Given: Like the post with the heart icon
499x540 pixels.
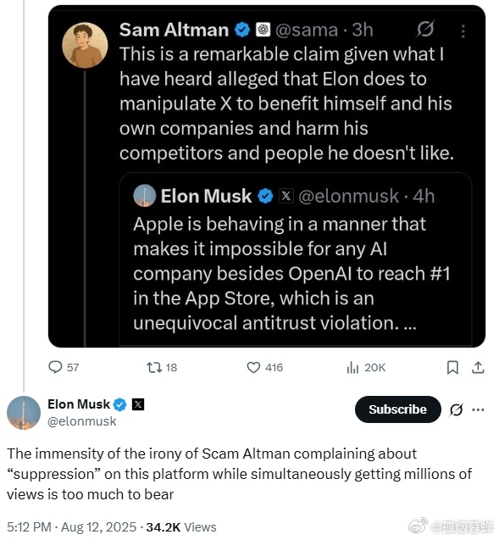Looking at the screenshot, I should 253,367.
